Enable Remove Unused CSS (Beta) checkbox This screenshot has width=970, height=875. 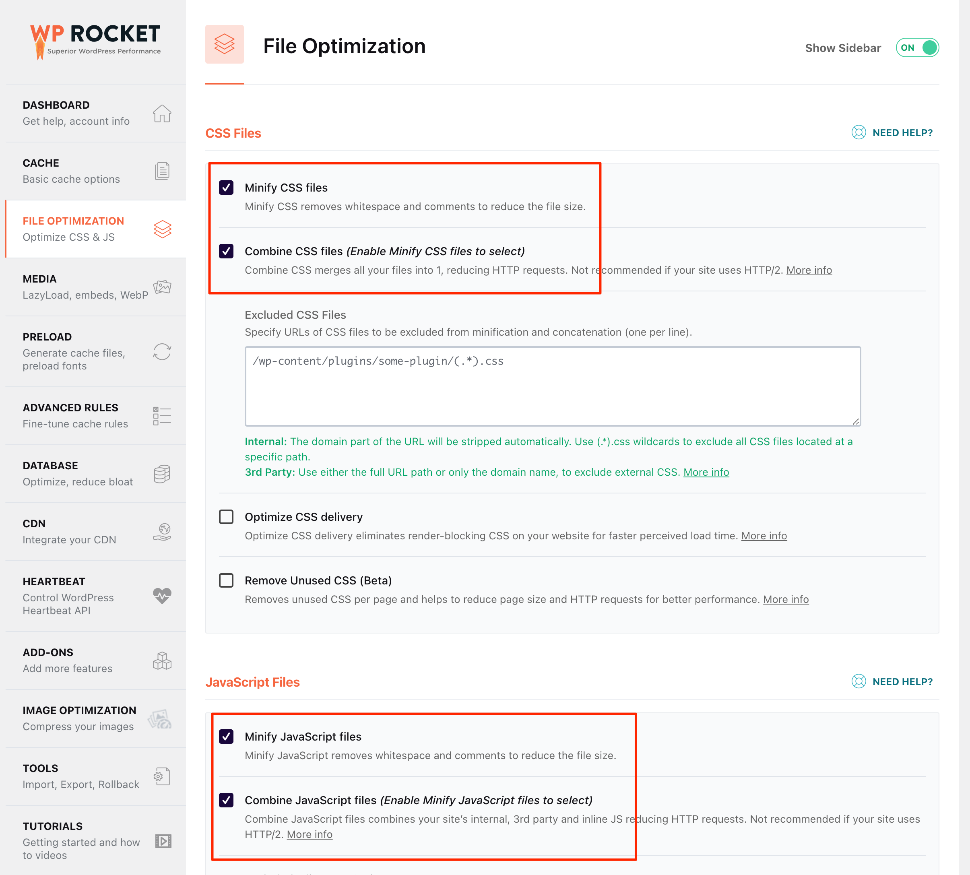[x=226, y=580]
